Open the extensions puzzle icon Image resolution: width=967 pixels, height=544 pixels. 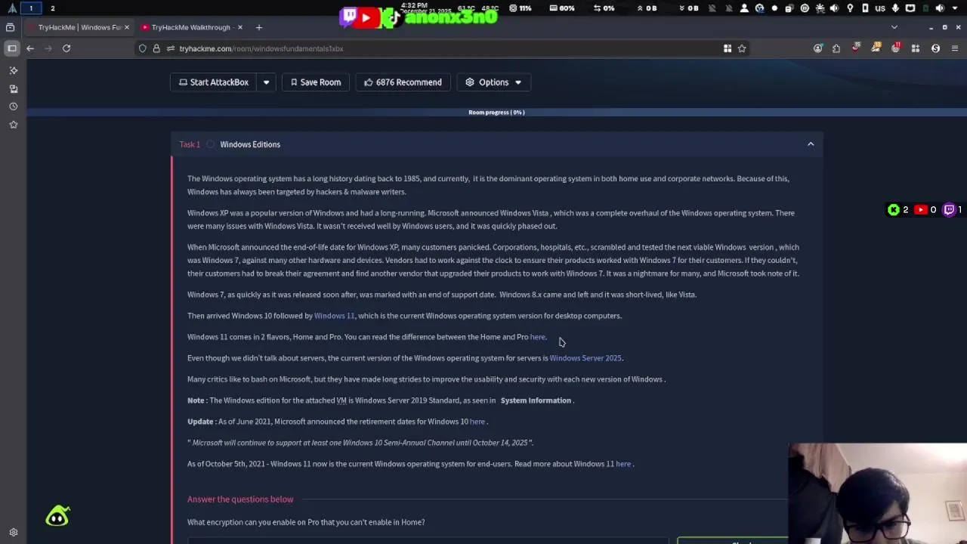(836, 48)
